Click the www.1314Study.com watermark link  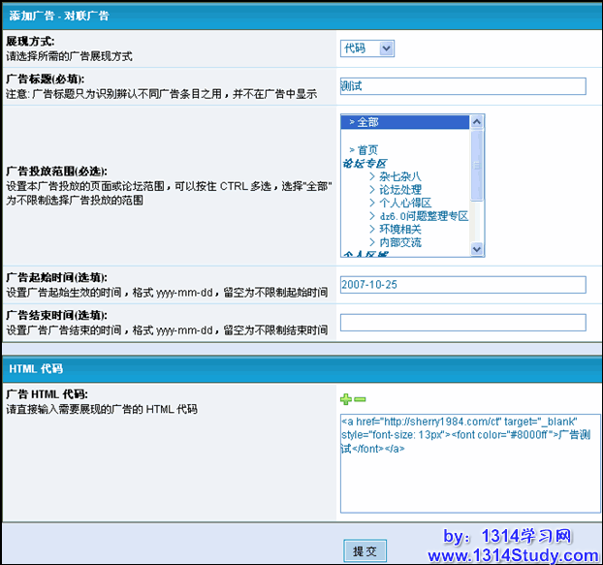507,555
